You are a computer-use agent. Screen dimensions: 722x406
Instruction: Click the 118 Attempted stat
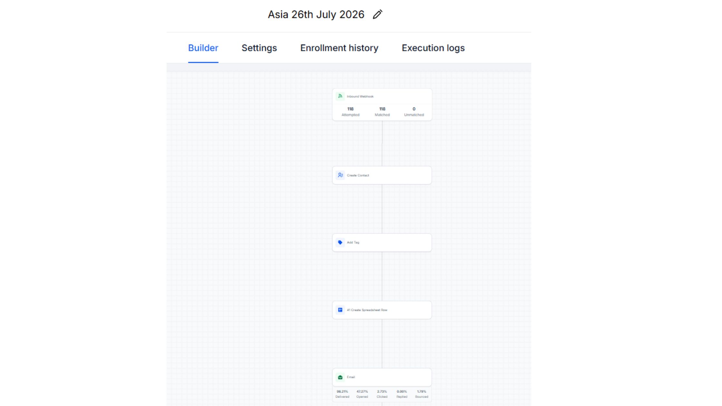coord(350,111)
